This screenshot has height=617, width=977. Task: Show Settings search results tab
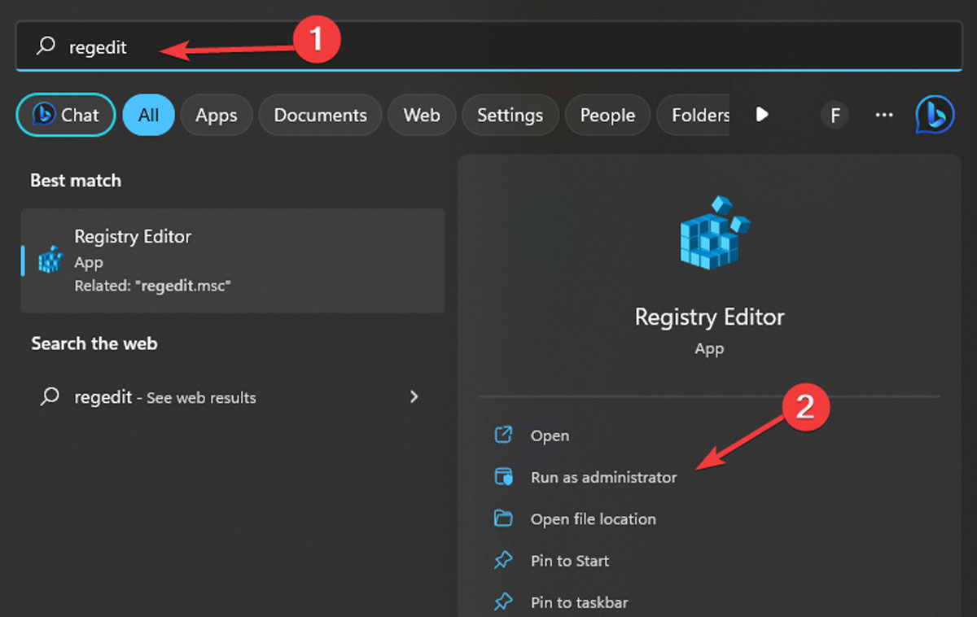[x=510, y=115]
